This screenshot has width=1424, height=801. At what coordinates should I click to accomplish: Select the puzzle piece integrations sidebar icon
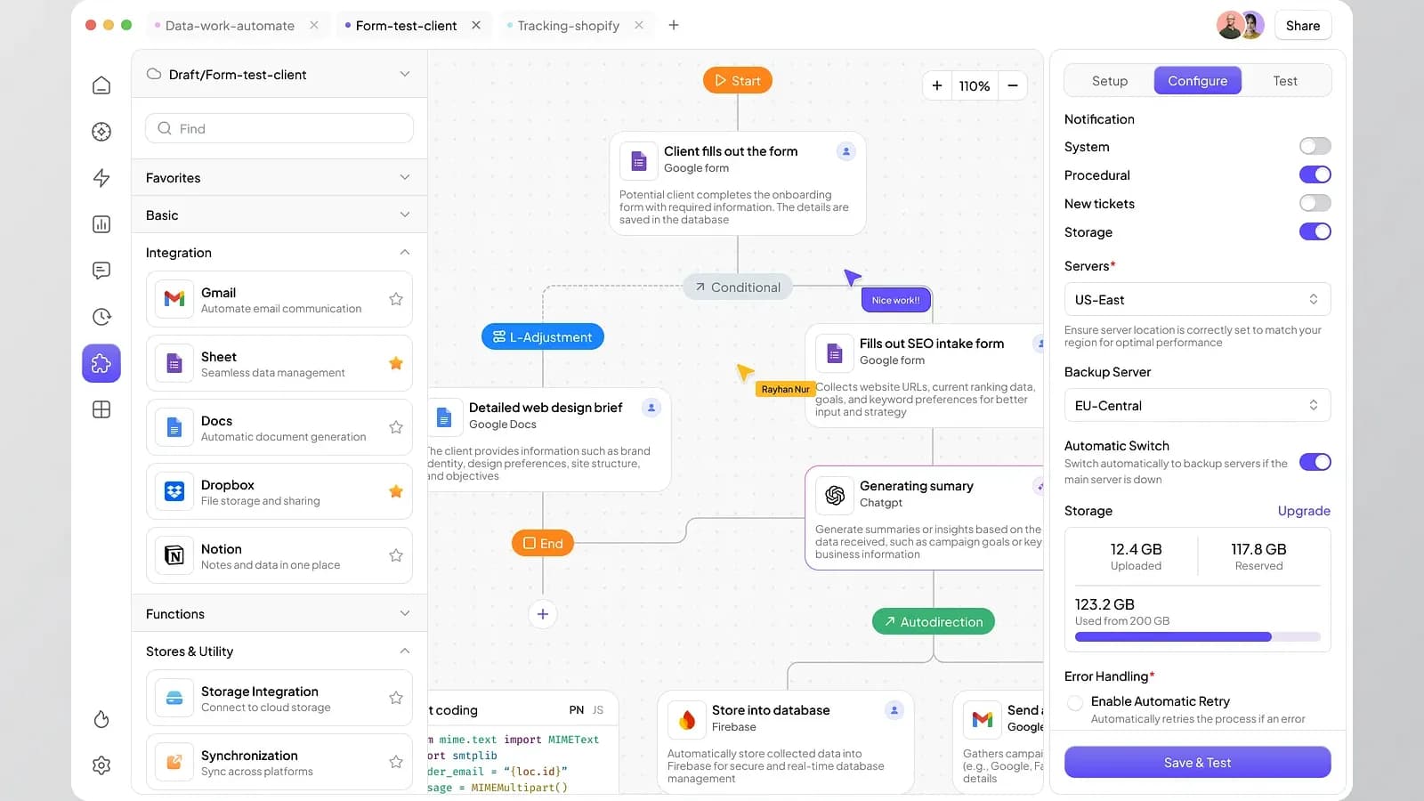pos(101,363)
